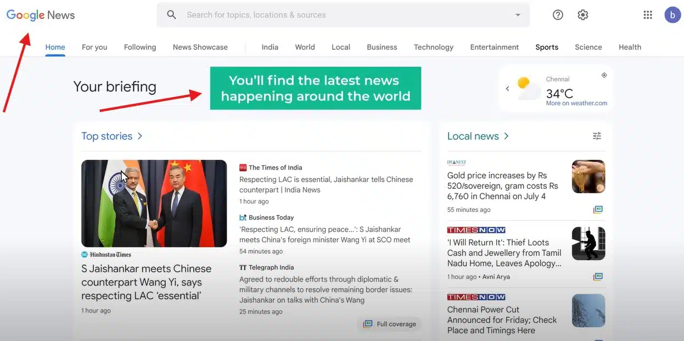
Task: Open the Google News help menu
Action: 558,14
